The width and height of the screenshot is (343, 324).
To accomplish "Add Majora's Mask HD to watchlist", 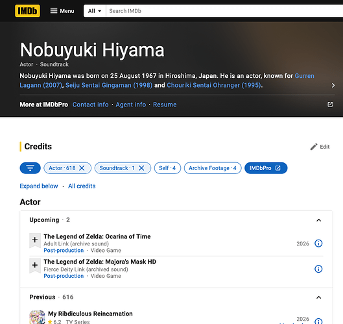I will (35, 266).
